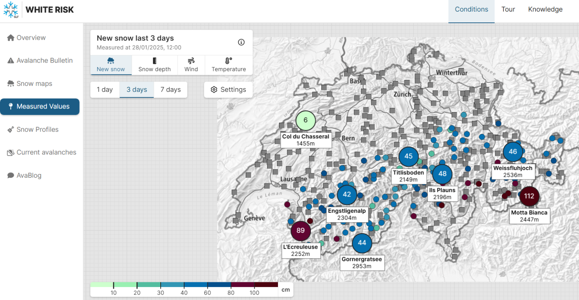Select Weissfluhjoch station marker 46
The image size is (579, 300).
click(x=513, y=152)
